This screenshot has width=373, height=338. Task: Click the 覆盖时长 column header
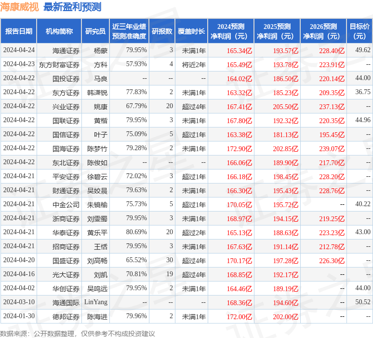tap(191, 31)
